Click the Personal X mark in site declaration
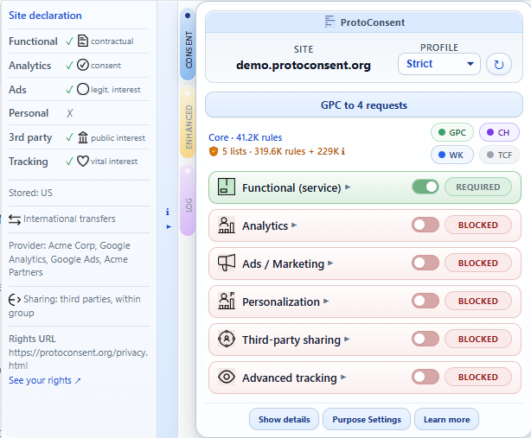Screen dimensions: 531x438 70,113
